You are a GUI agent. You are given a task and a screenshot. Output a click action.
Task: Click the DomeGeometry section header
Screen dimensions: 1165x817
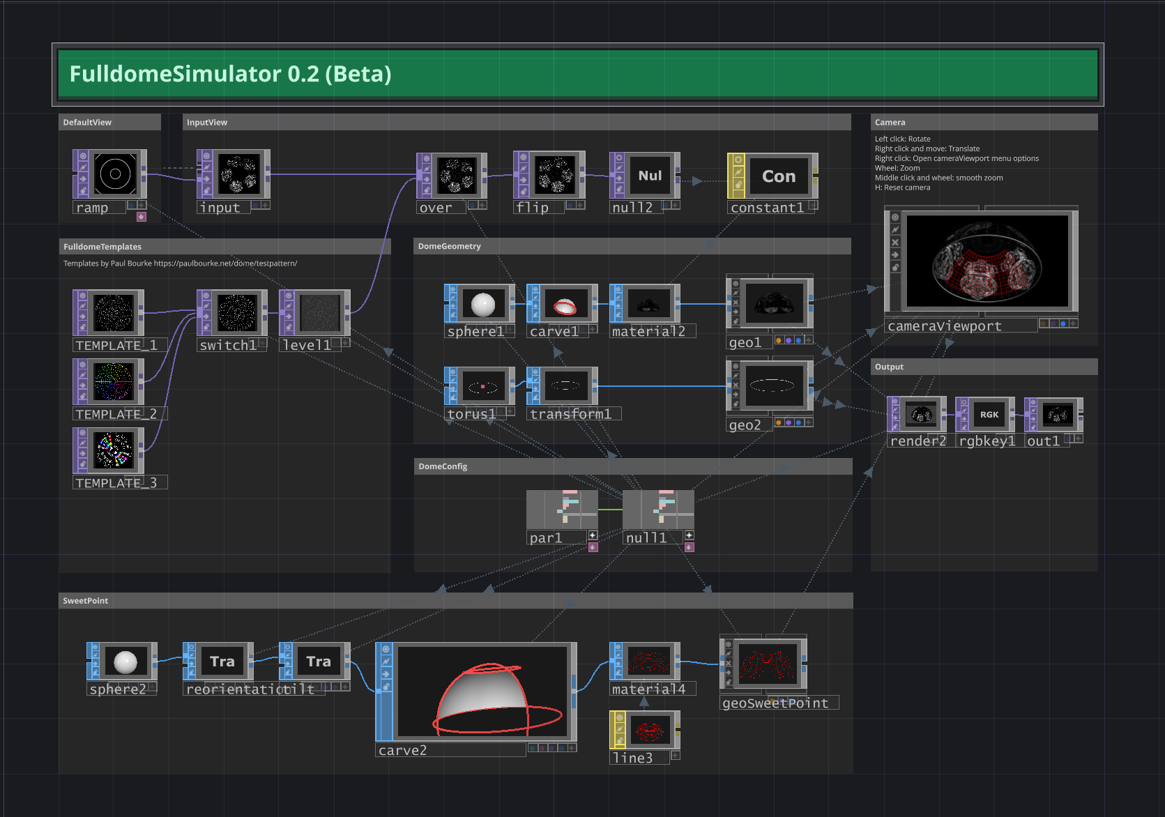pos(632,246)
